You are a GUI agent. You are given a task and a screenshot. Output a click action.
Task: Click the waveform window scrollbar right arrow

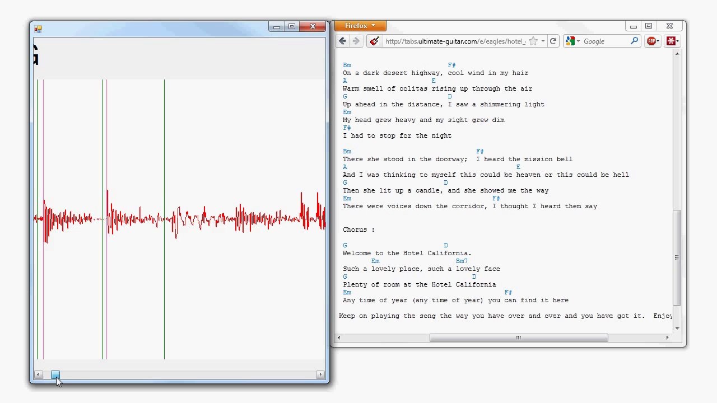pos(320,374)
